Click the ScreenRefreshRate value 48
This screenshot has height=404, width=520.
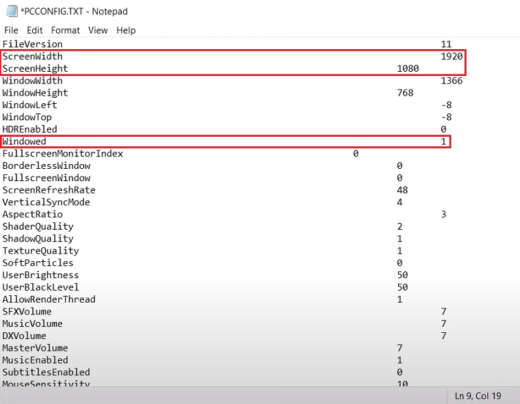[402, 190]
